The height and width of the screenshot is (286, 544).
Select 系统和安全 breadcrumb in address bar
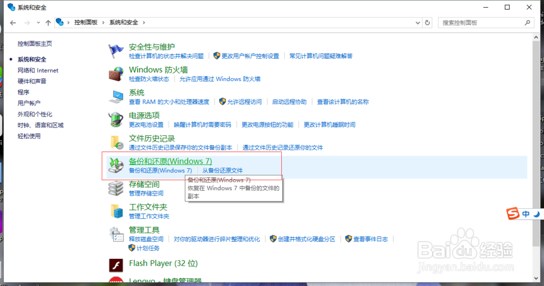click(x=123, y=22)
